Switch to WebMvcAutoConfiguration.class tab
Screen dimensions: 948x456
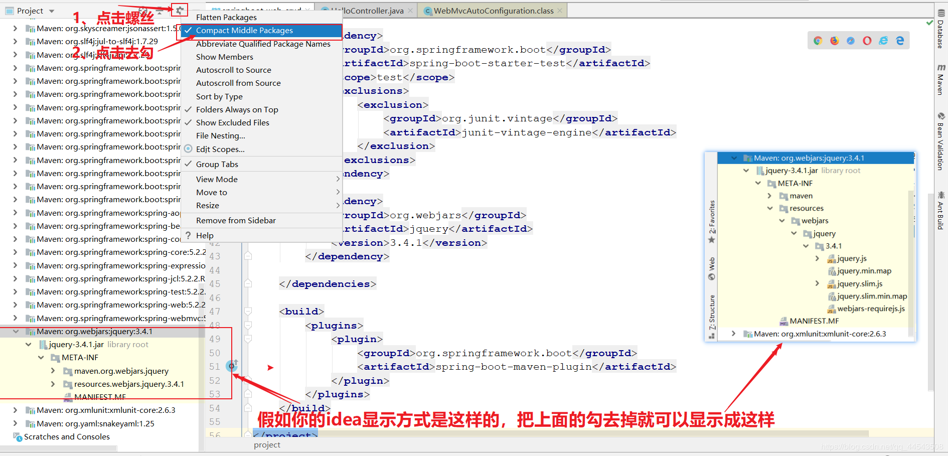coord(494,11)
